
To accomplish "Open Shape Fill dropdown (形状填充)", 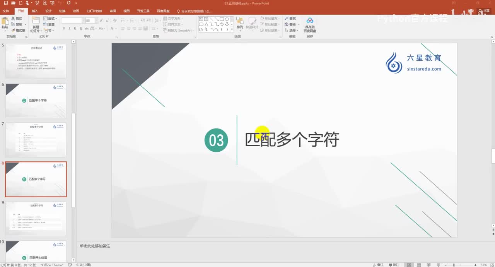I will coord(270,19).
